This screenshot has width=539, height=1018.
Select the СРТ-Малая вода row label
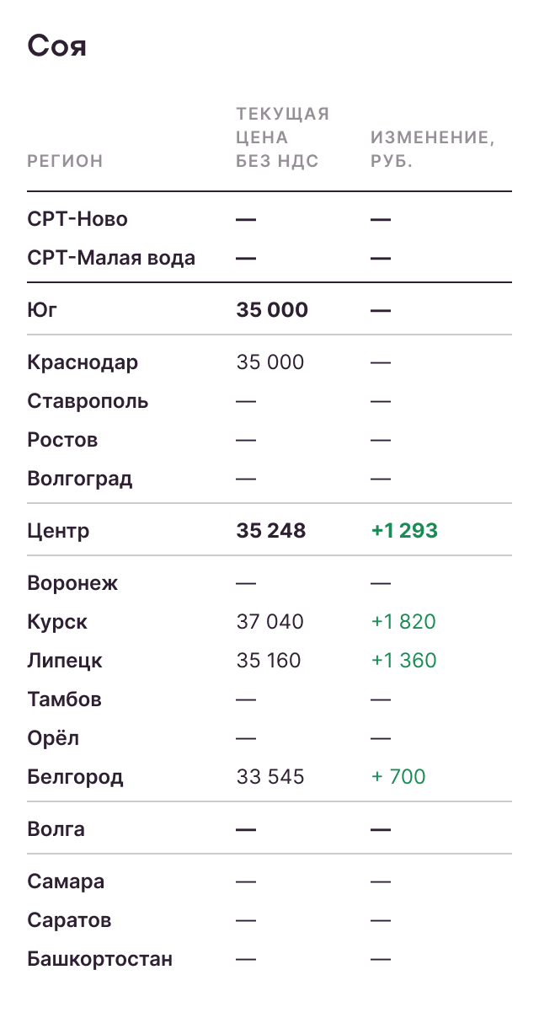tap(111, 258)
